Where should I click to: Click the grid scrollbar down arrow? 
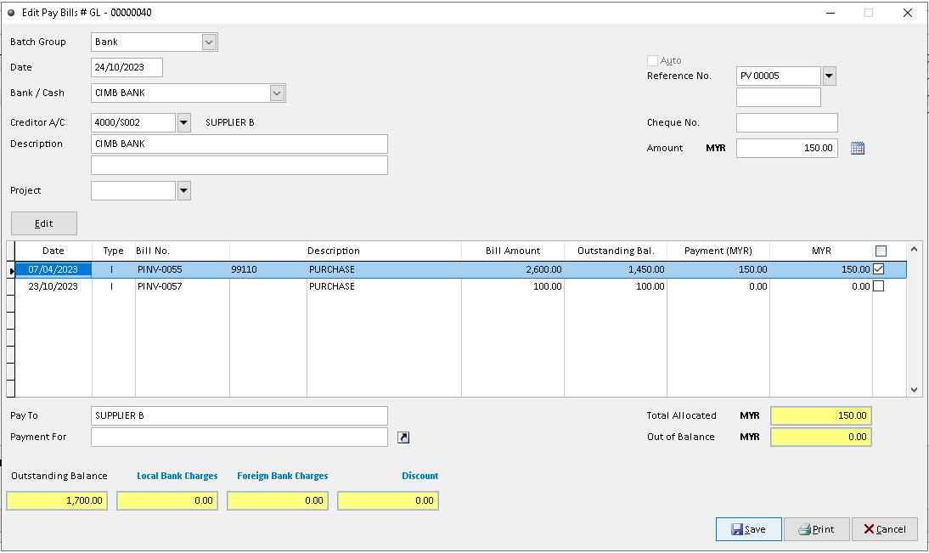coord(914,389)
